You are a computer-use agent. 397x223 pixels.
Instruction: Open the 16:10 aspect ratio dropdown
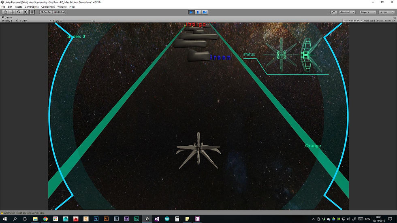pyautogui.click(x=36, y=21)
